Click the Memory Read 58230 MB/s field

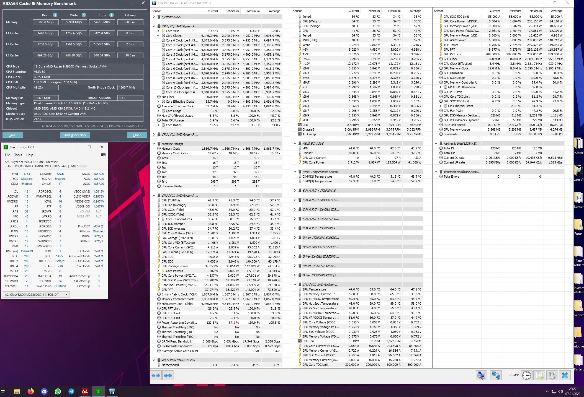[x=45, y=22]
